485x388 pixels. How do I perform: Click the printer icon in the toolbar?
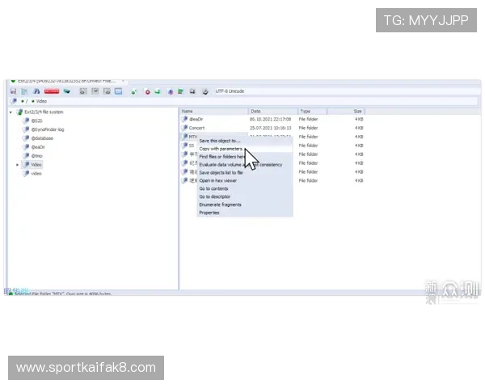point(205,91)
